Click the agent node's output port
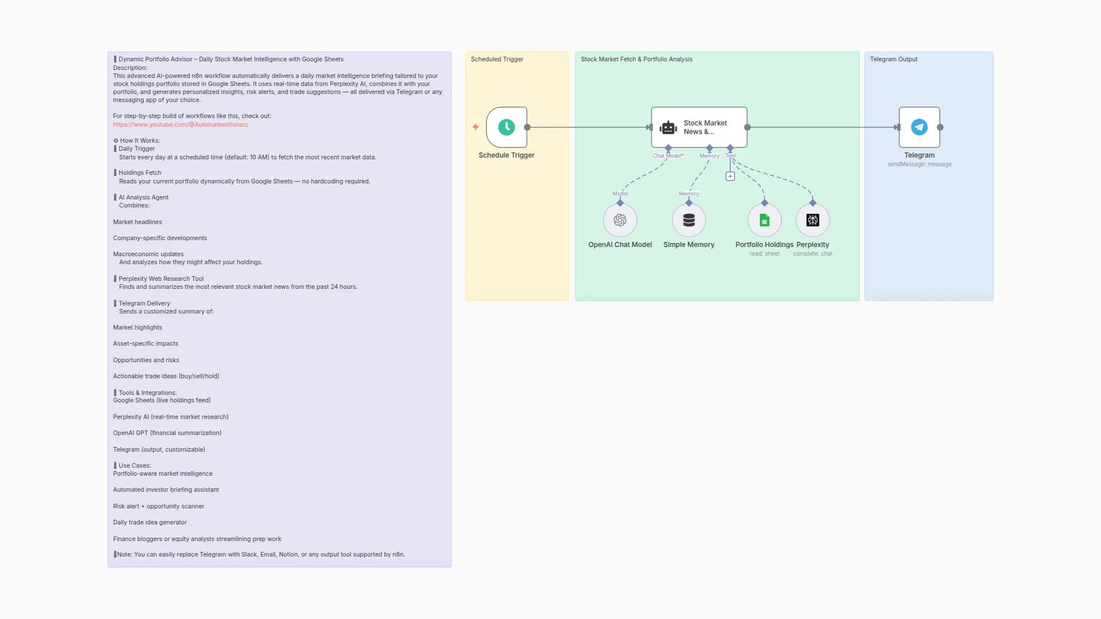 [x=747, y=127]
